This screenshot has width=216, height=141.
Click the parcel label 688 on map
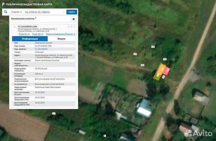[142, 65]
